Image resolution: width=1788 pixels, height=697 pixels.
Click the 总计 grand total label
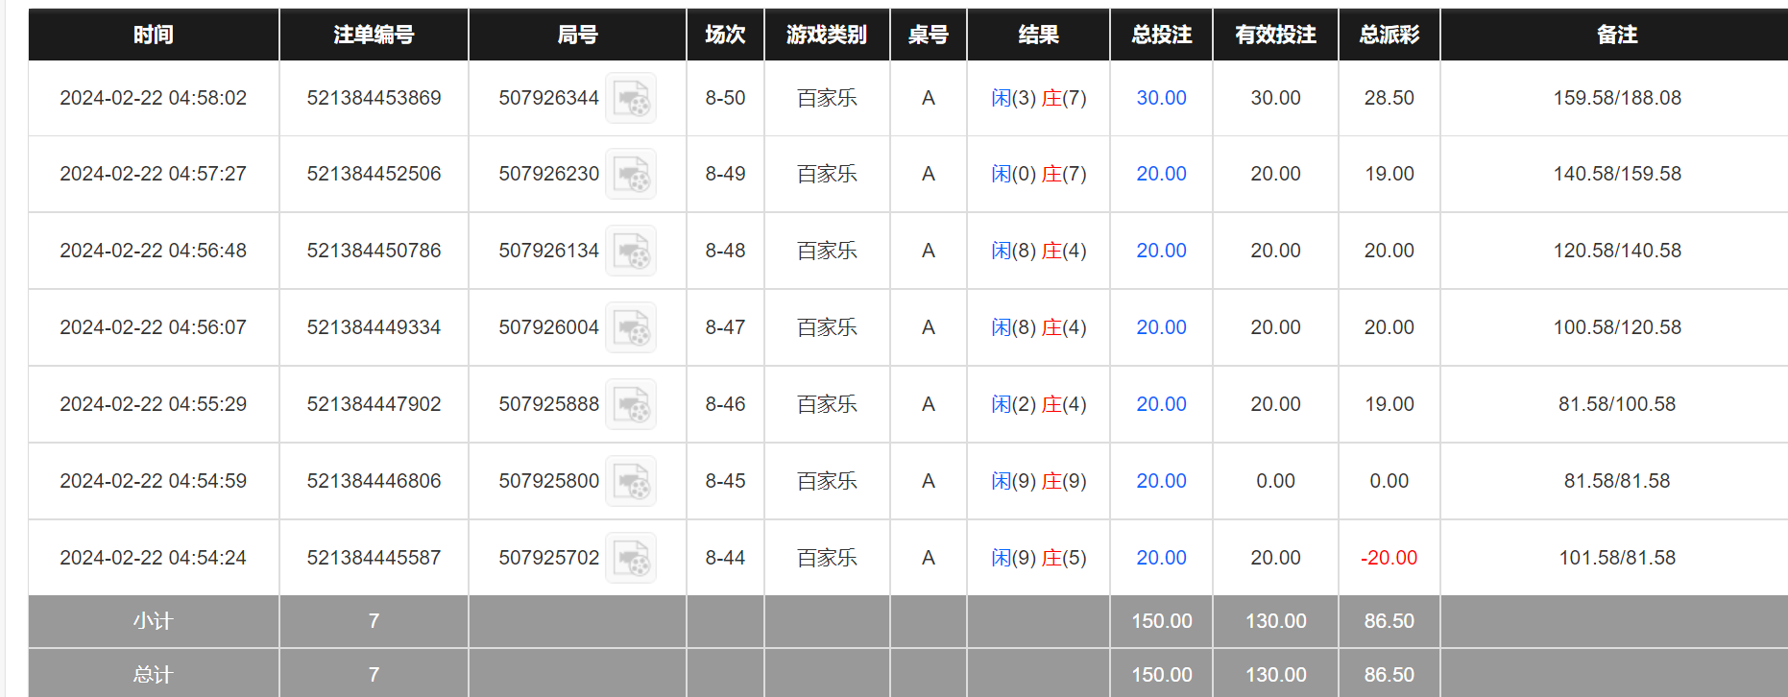154,675
